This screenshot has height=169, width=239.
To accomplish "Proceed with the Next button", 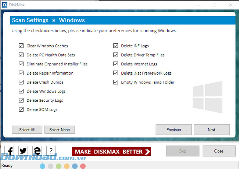I will (212, 130).
